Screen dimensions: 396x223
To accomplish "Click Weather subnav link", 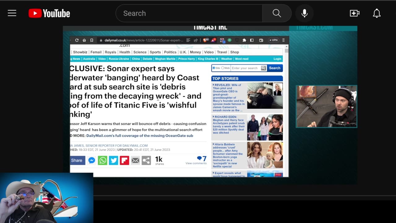I will point(226,59).
